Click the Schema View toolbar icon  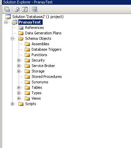(x=35, y=9)
